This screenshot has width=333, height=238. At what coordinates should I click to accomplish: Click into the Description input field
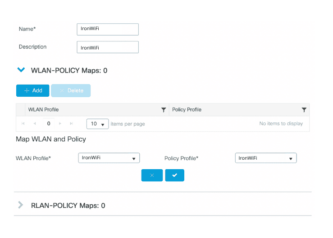[108, 47]
